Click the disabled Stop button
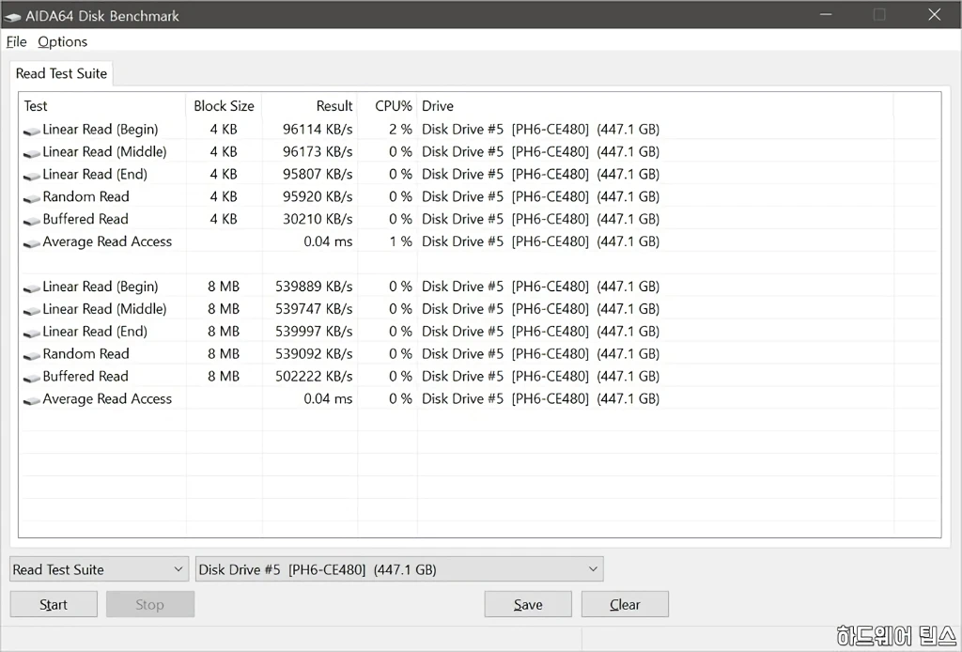 149,604
